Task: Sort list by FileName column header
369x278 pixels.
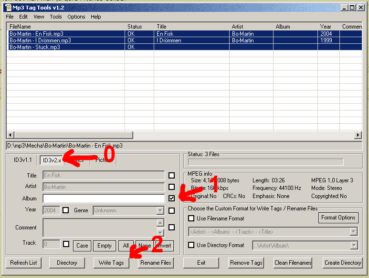Action: [x=66, y=27]
